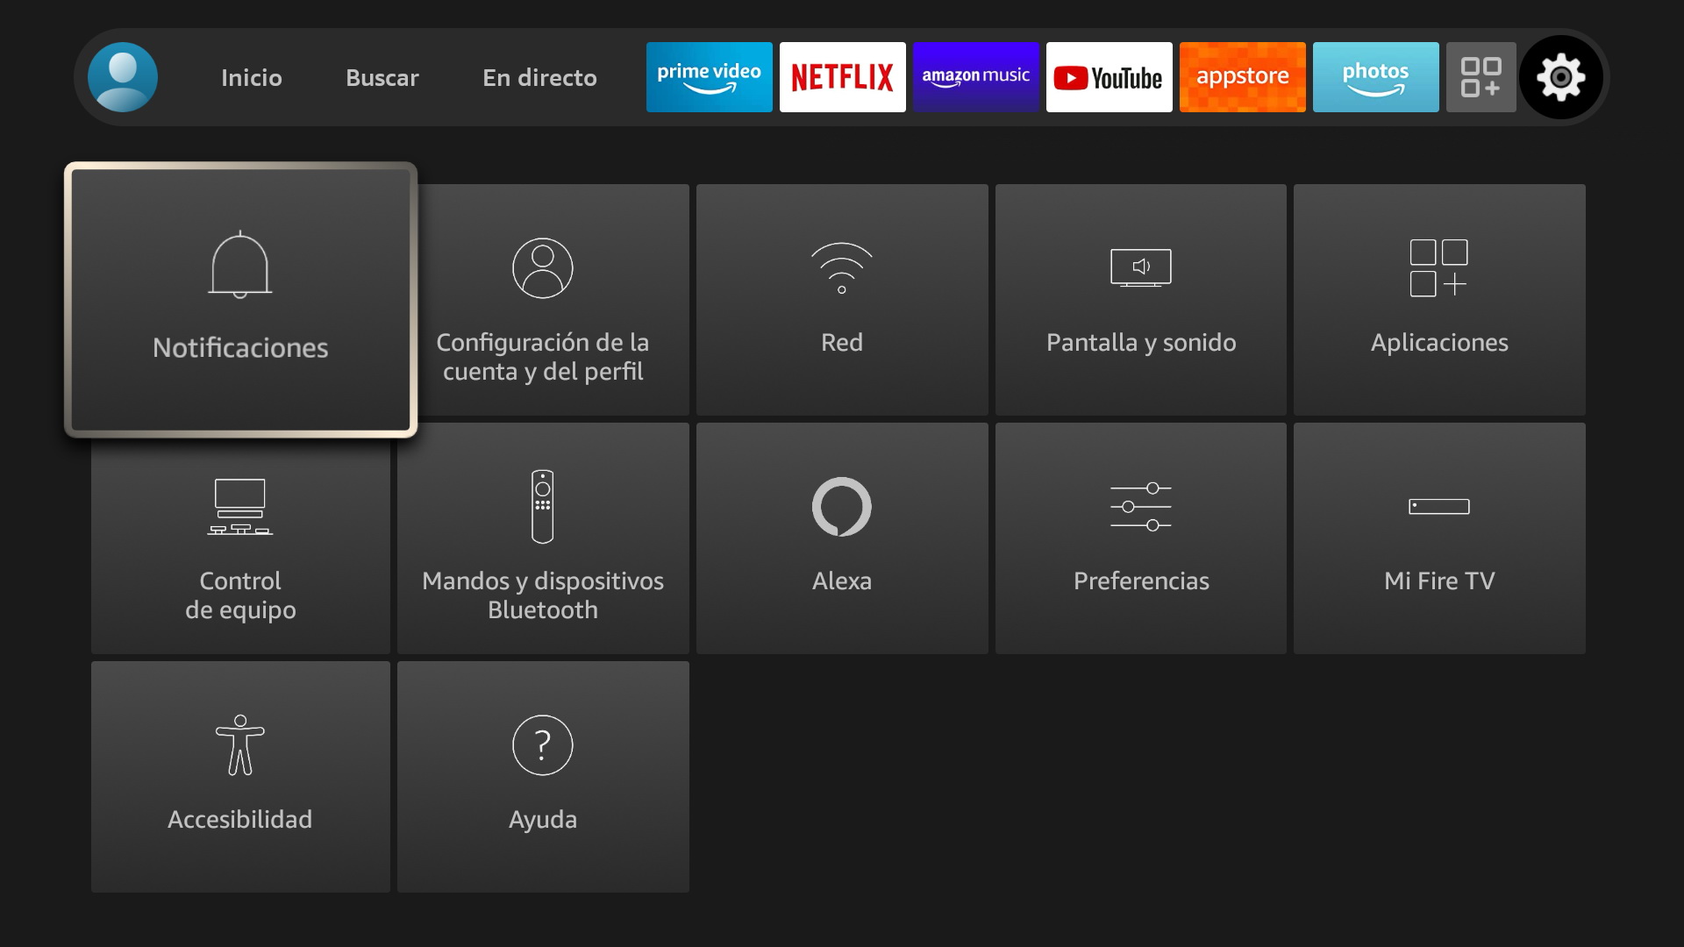Open Pantalla y sonido settings

(x=1140, y=298)
